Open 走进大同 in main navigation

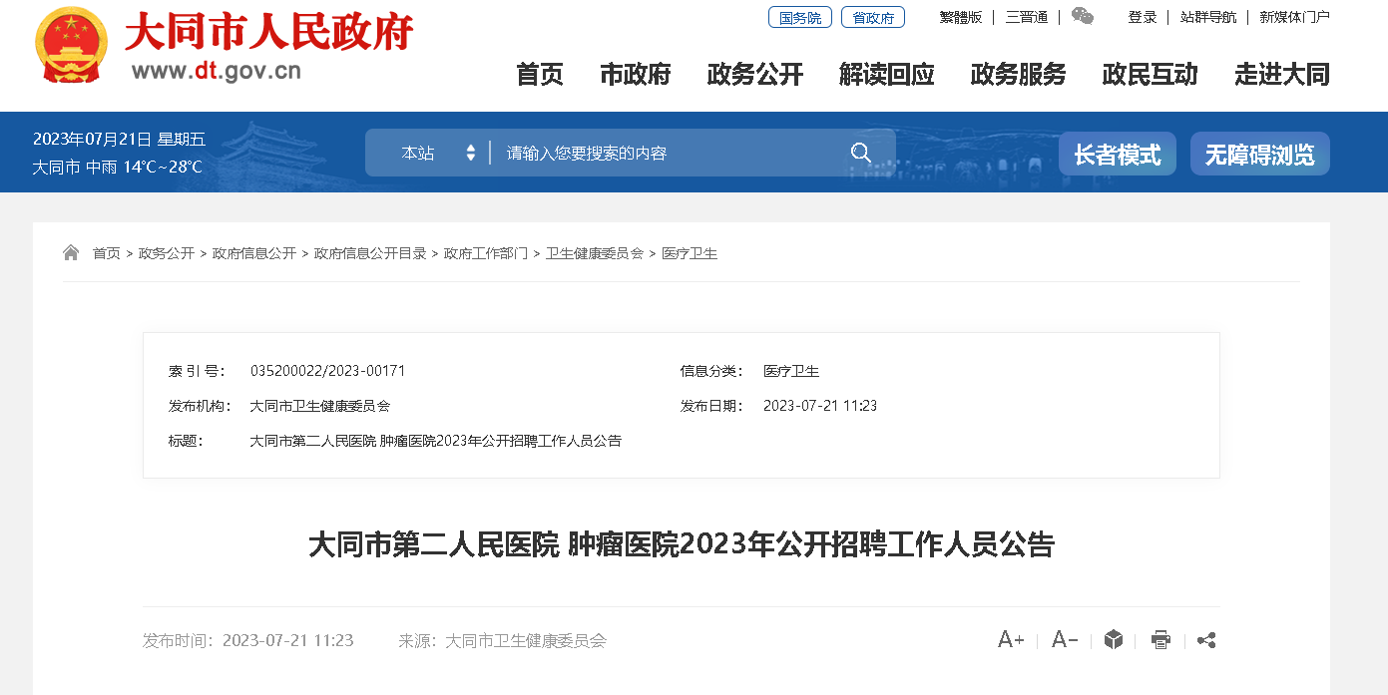pyautogui.click(x=1282, y=74)
